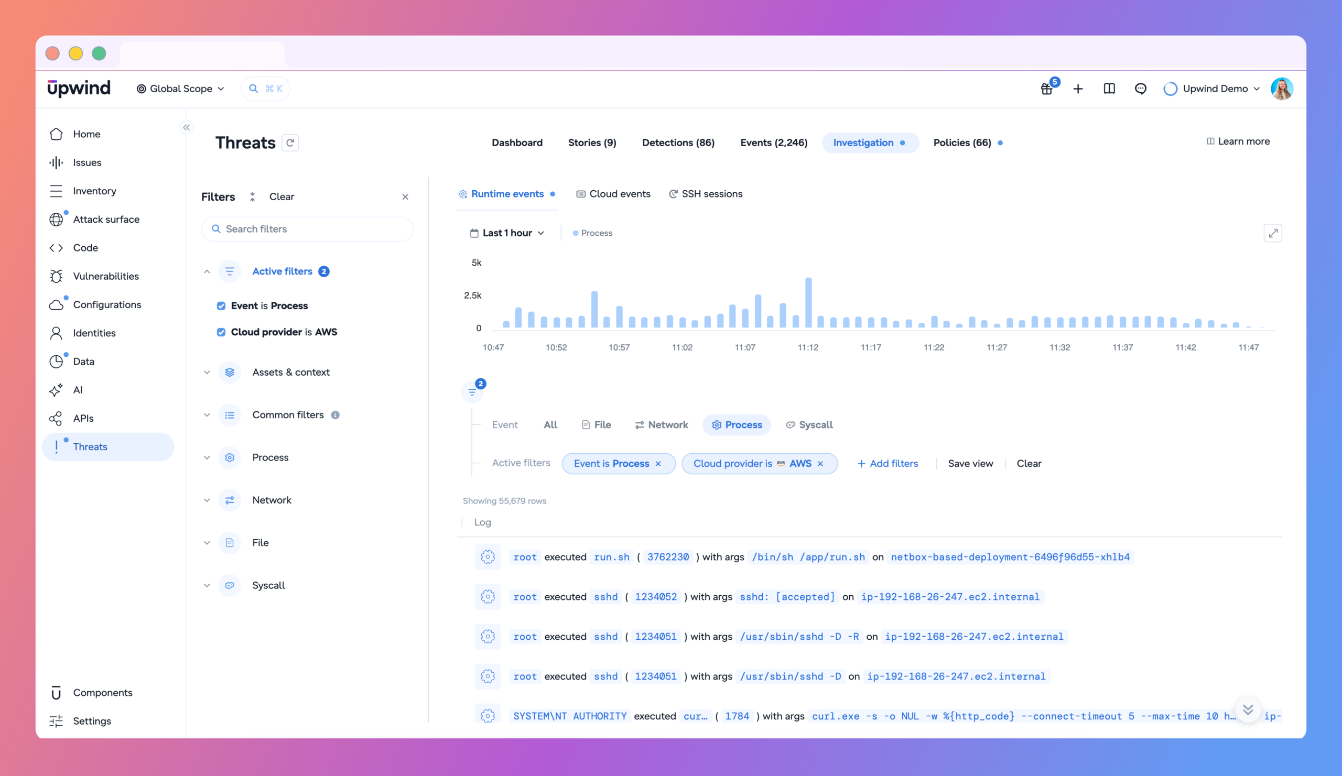Switch to Stories (9) tab

coord(592,143)
